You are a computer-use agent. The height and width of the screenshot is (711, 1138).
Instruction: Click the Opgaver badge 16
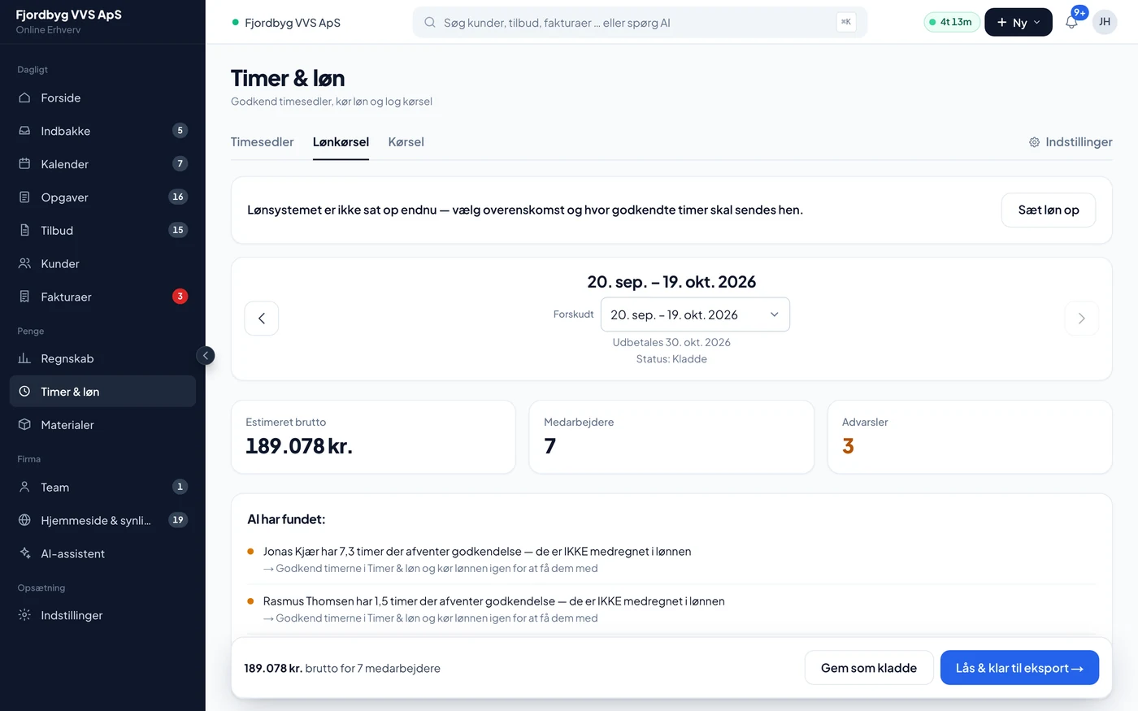pyautogui.click(x=178, y=197)
